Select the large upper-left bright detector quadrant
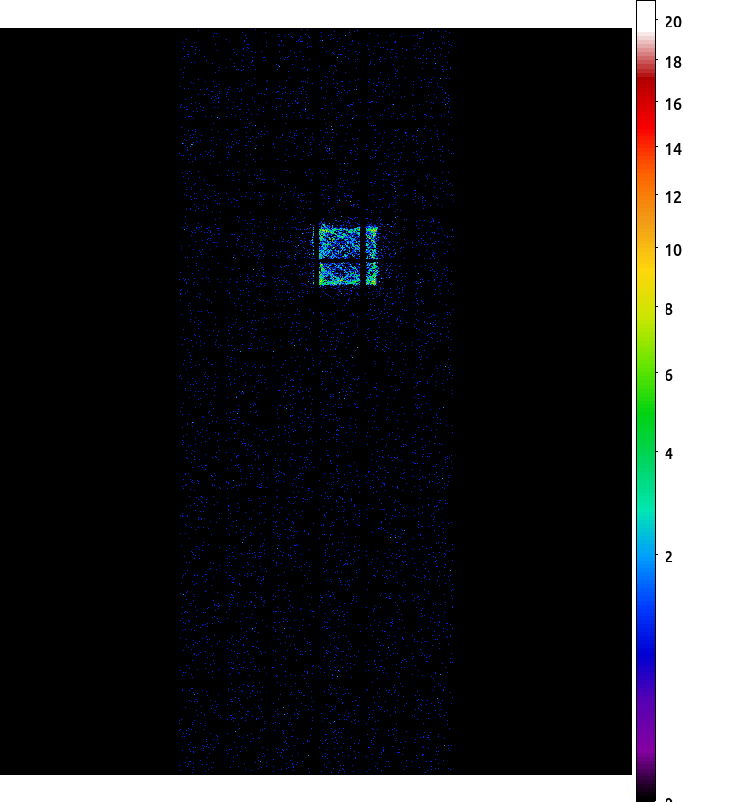 pos(340,241)
